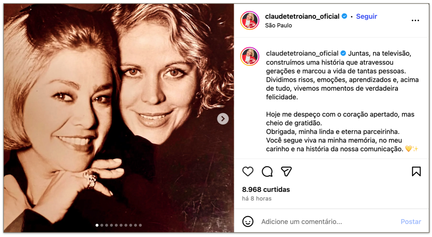Open the emoji picker smiley icon
Viewport: 432px width, 237px height.
(x=248, y=221)
